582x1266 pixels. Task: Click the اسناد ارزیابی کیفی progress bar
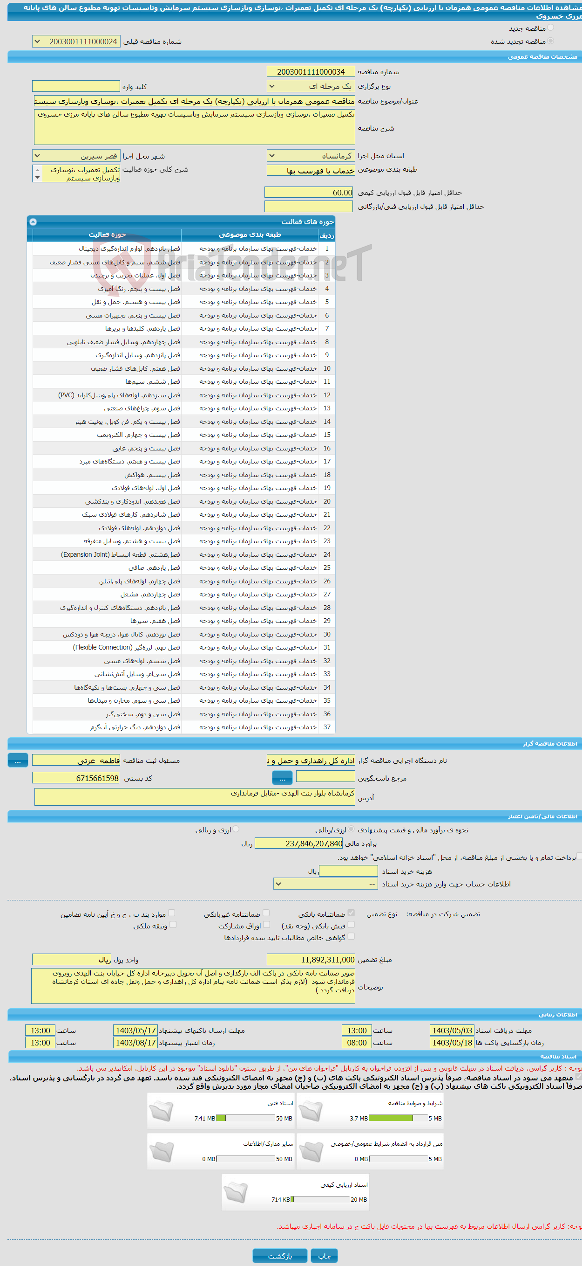[320, 1199]
